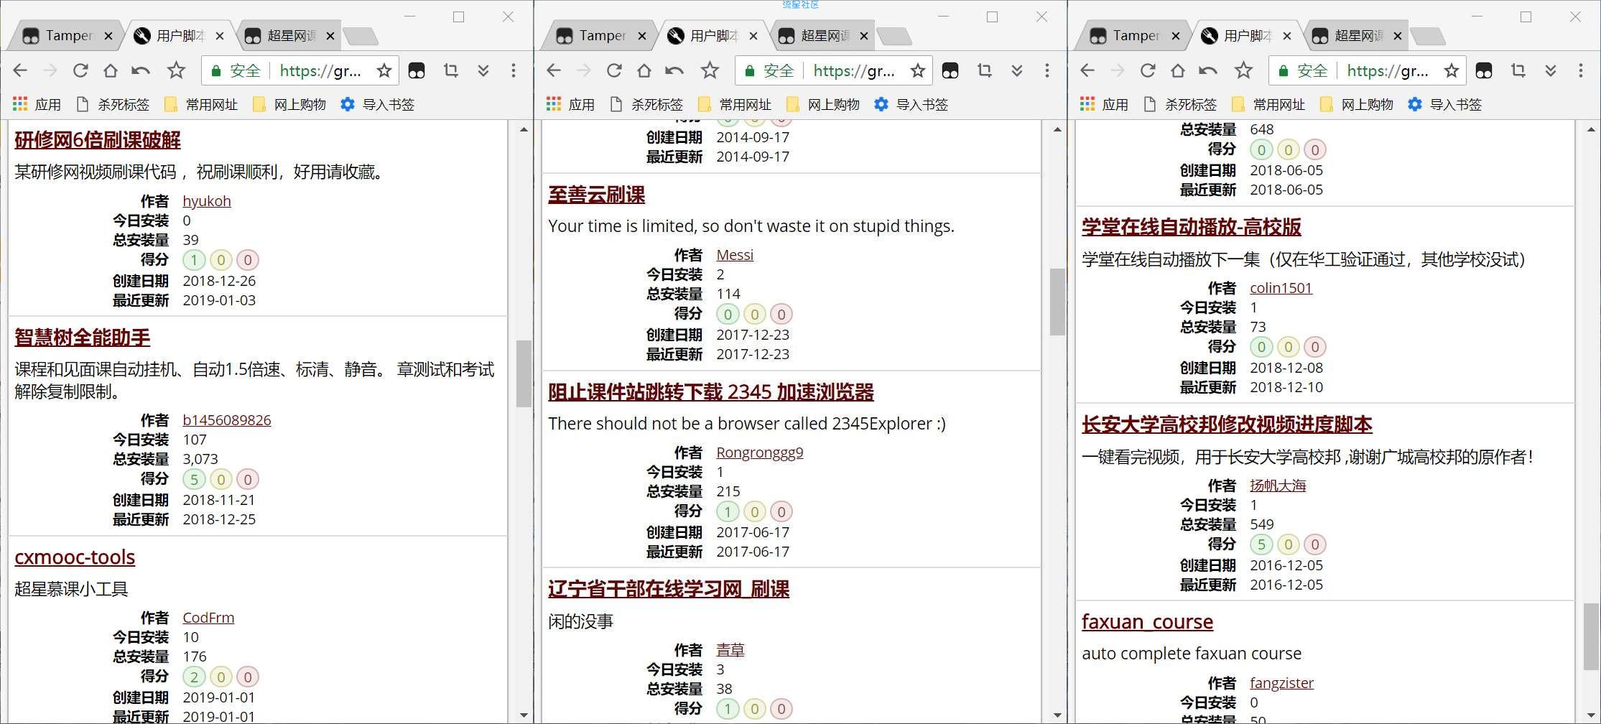Image resolution: width=1601 pixels, height=724 pixels.
Task: Open the 常用网址 bookmark folder in the 至善云刷课 window
Action: 735,104
